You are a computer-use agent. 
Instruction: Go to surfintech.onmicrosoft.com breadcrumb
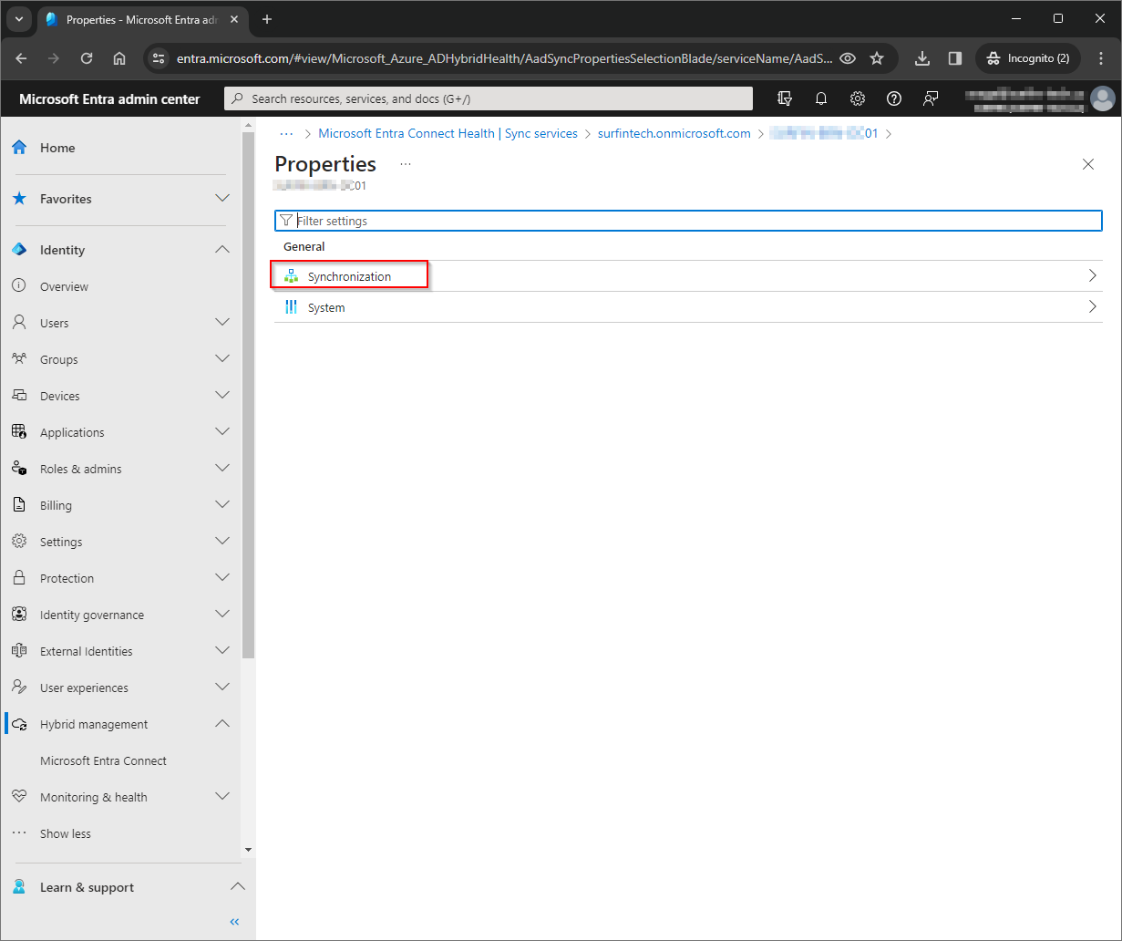674,133
